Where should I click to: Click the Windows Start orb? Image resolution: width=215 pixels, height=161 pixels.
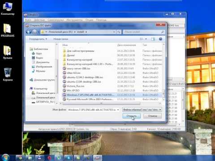pos(5,158)
